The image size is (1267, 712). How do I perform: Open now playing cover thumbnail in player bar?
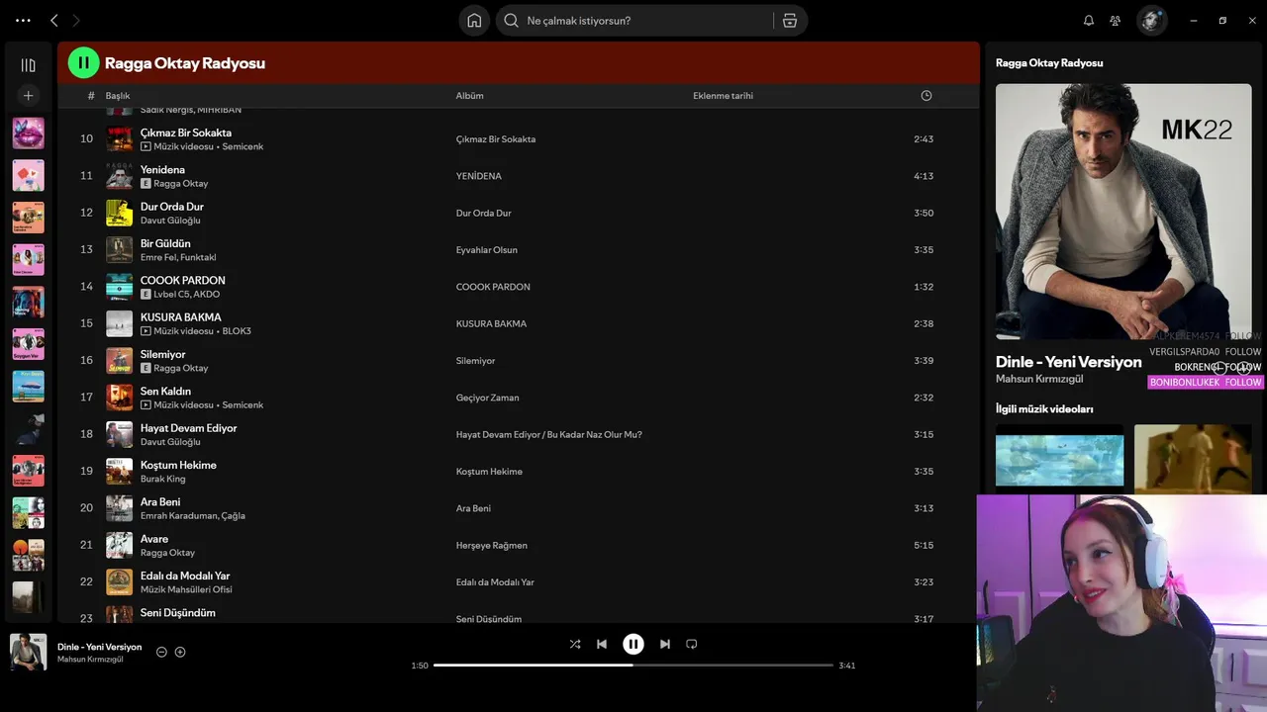pos(28,652)
